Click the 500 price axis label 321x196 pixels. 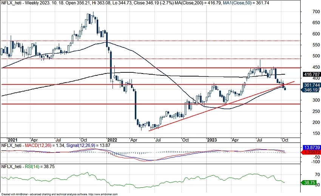pos(316,56)
